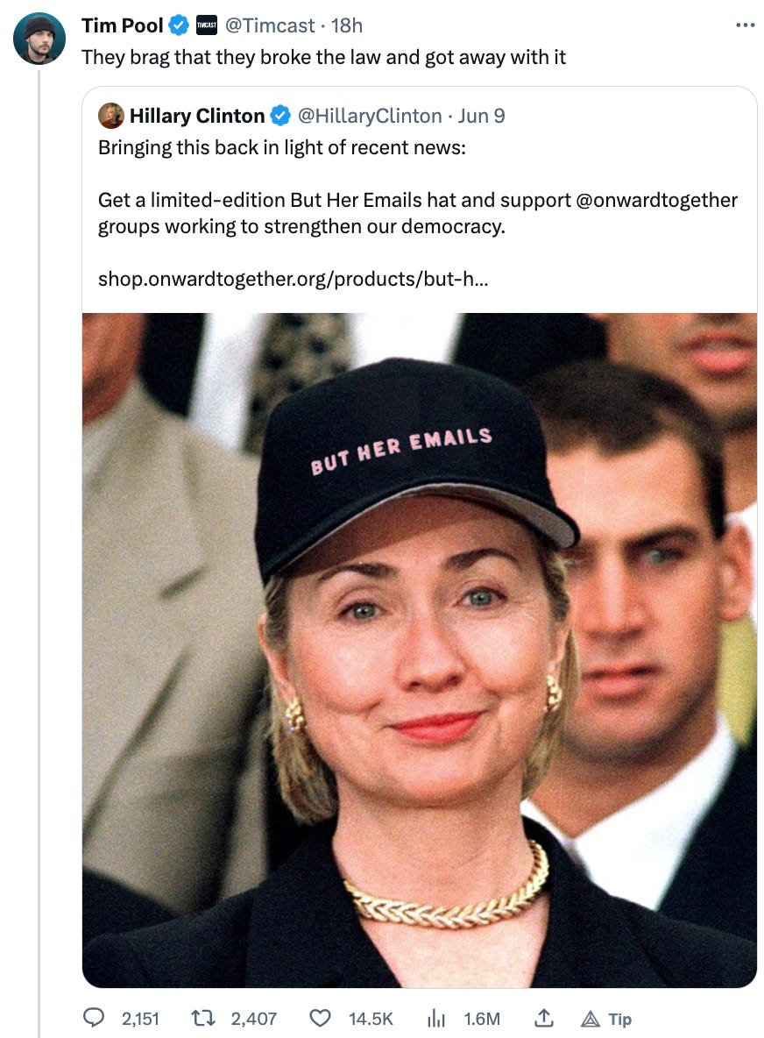Open the reply comment icon
Screen dimensions: 764x1038
pos(93,1017)
